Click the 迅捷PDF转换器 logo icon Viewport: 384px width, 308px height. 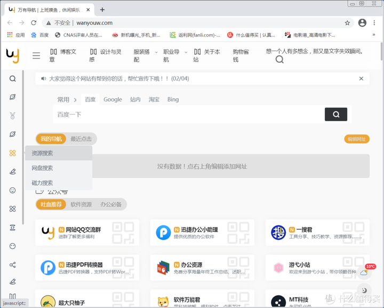point(48,268)
